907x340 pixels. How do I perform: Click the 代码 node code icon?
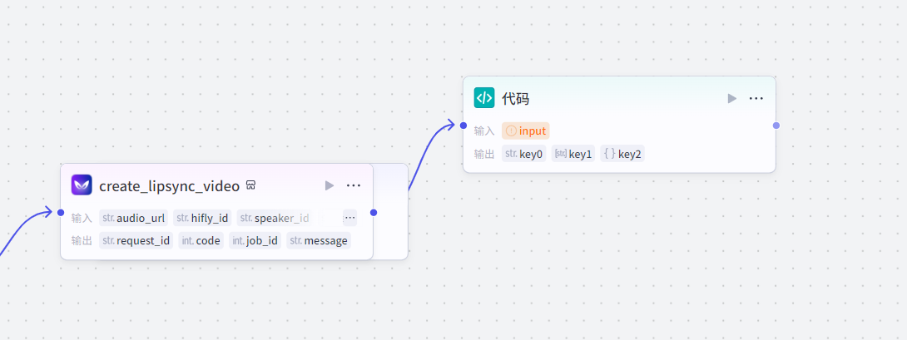(484, 98)
